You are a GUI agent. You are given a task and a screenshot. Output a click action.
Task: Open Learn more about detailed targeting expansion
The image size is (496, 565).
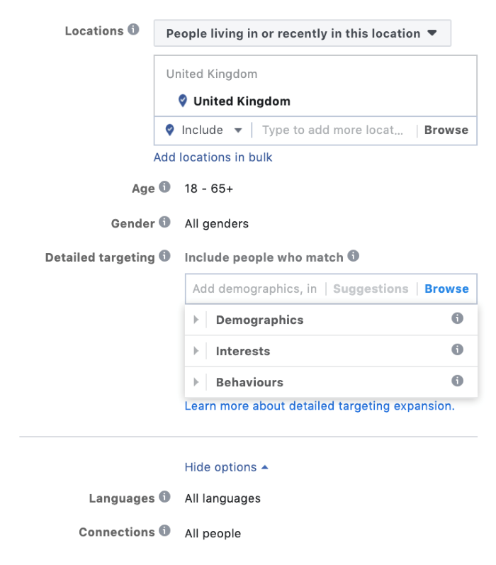(319, 406)
